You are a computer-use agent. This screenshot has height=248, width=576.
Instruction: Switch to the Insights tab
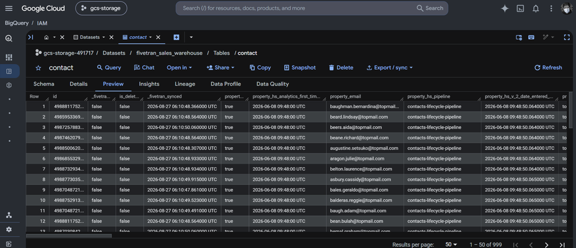(x=149, y=84)
